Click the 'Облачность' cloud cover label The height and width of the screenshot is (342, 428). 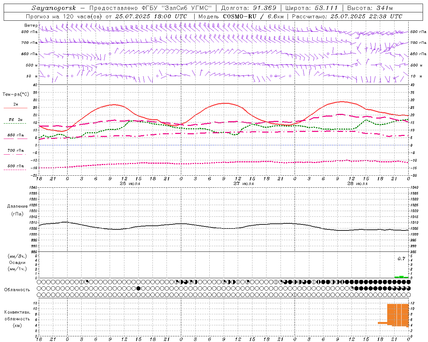(x=17, y=290)
